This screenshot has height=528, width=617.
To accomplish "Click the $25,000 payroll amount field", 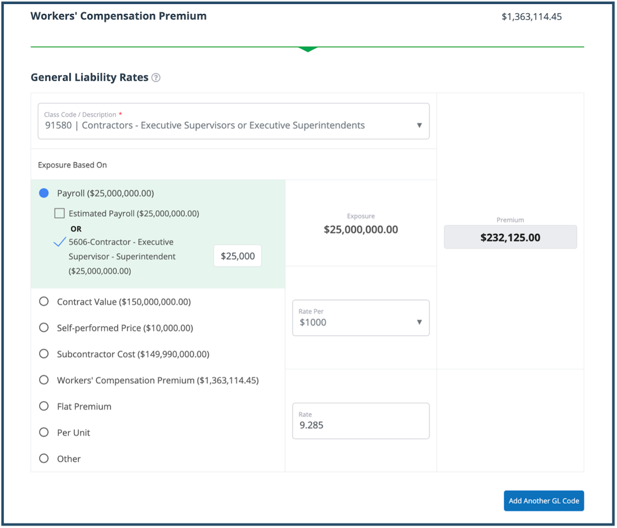I will point(238,256).
